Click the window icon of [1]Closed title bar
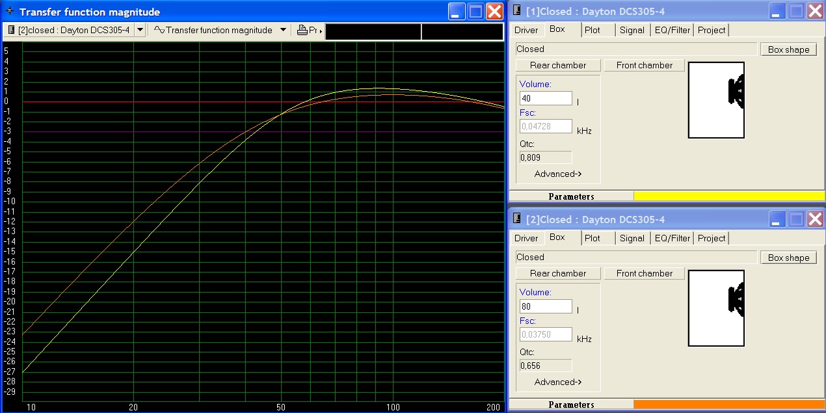 (516, 11)
